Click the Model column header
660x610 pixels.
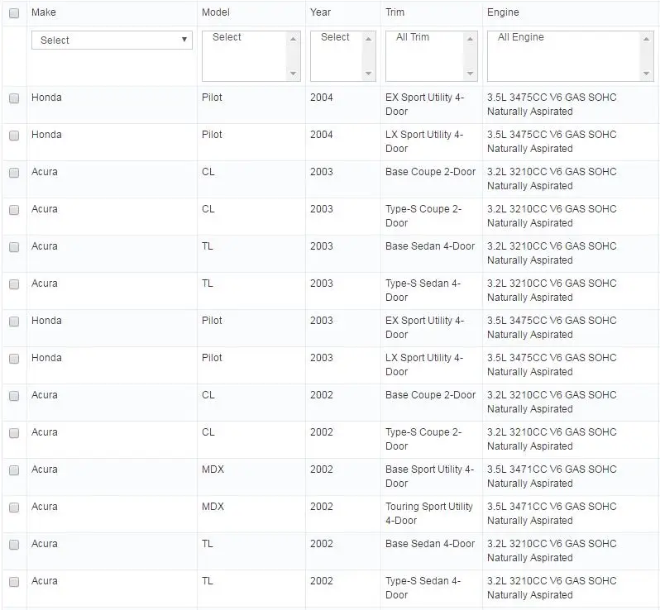pyautogui.click(x=216, y=12)
